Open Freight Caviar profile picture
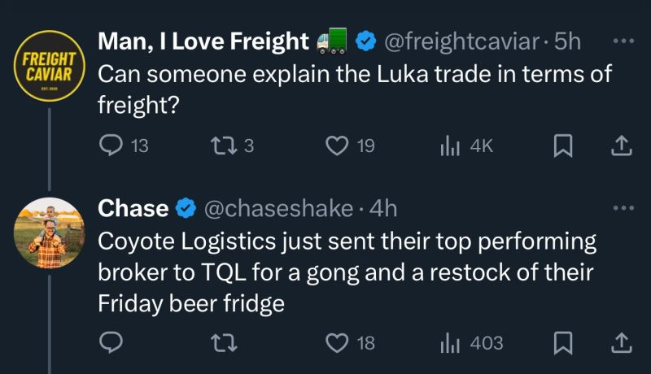The width and height of the screenshot is (651, 374). point(50,65)
